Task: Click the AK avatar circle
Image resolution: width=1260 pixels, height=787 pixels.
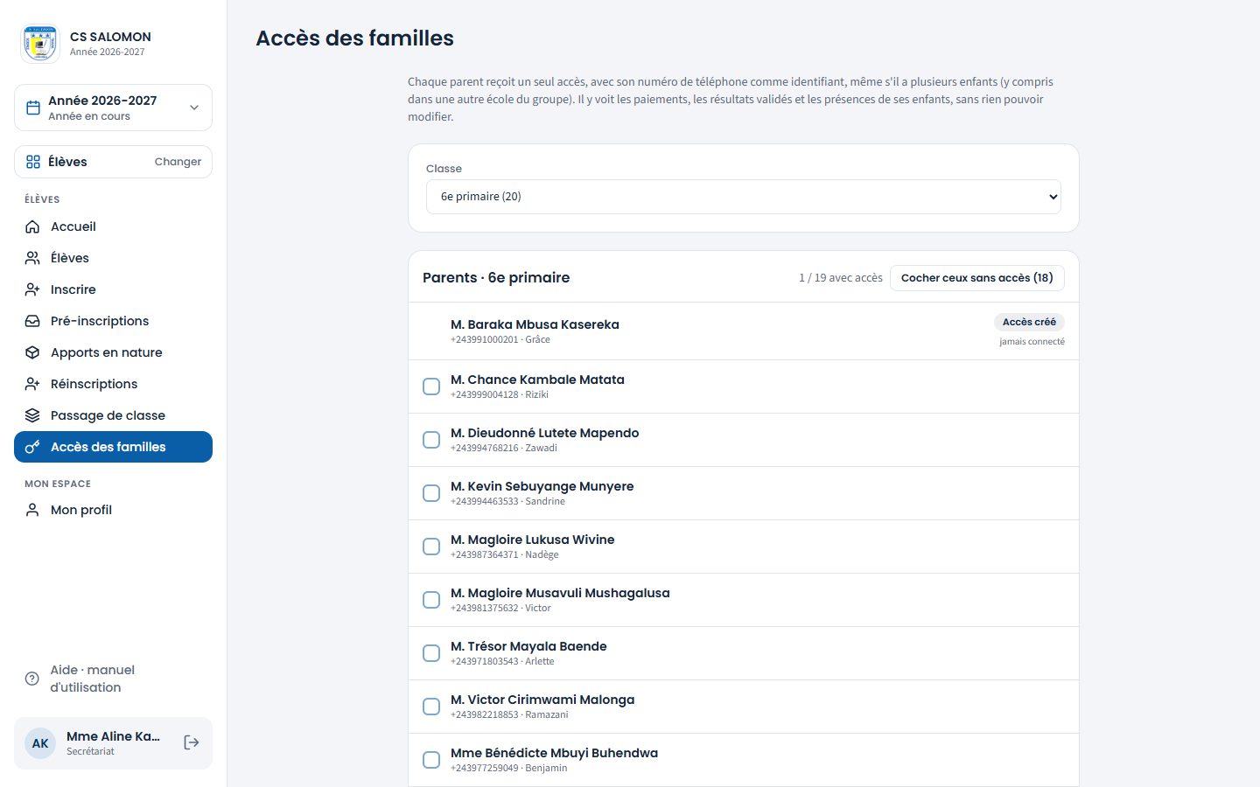Action: coord(40,743)
